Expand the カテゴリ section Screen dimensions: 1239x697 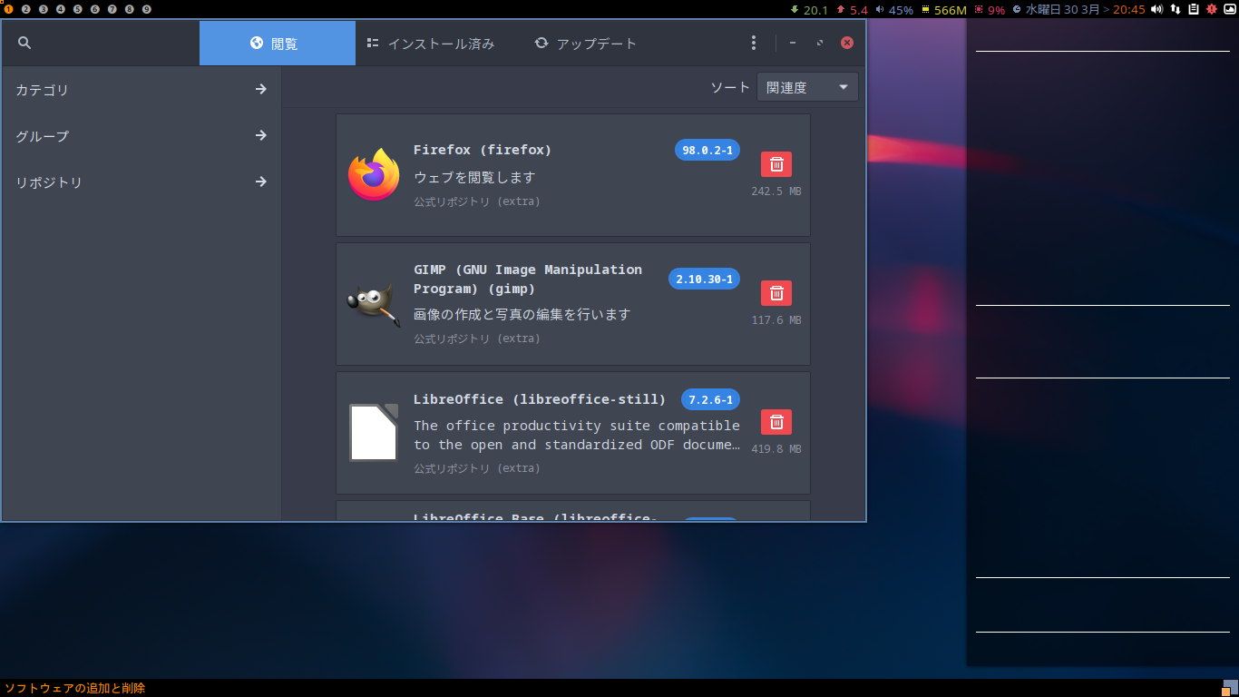(141, 89)
